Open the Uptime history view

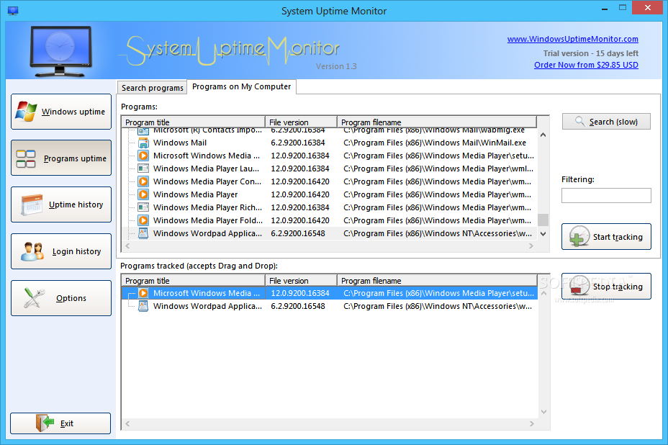[61, 204]
